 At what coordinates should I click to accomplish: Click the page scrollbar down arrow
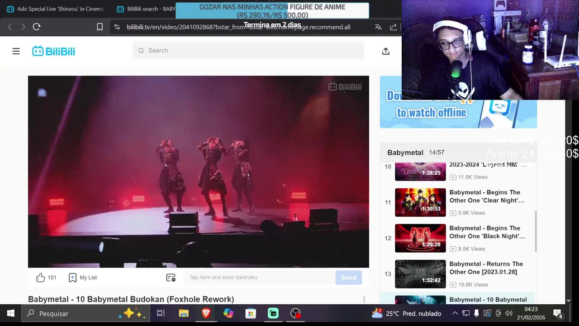pyautogui.click(x=569, y=301)
